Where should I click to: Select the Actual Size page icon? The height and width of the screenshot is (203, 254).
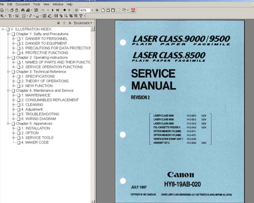point(103,10)
